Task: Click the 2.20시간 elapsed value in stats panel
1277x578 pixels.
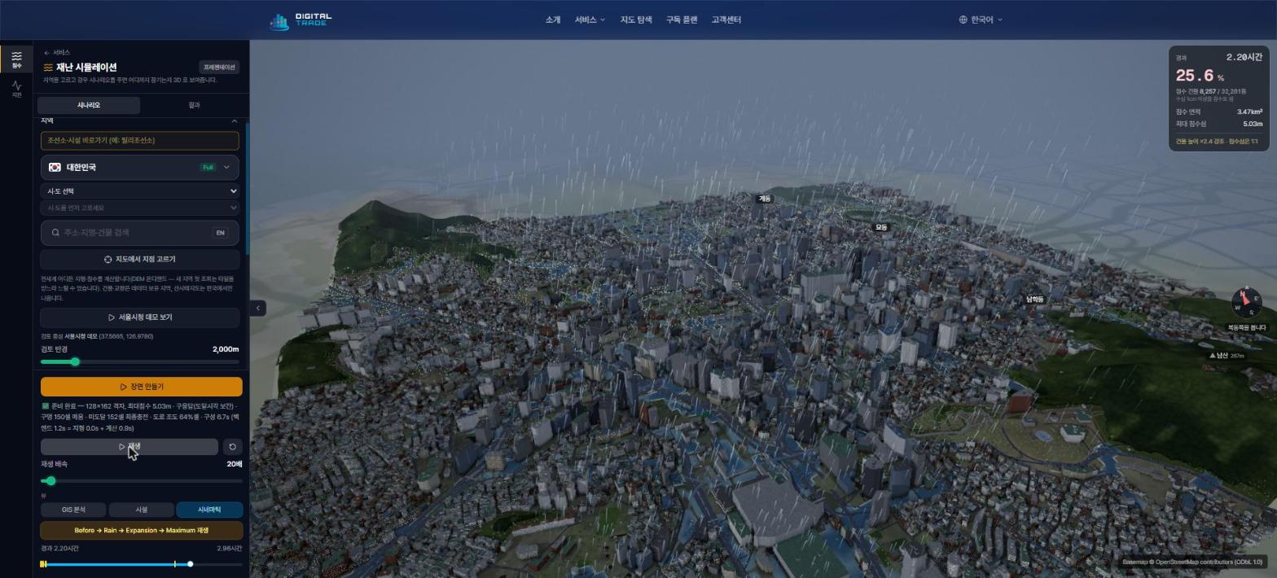Action: point(1244,57)
